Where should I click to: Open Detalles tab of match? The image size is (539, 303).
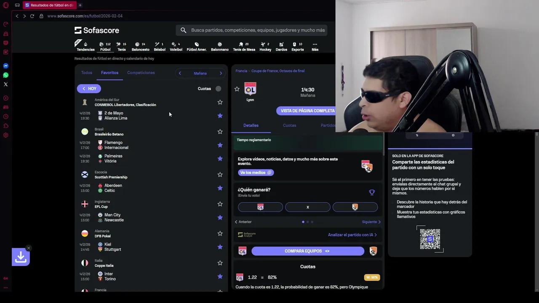[251, 125]
